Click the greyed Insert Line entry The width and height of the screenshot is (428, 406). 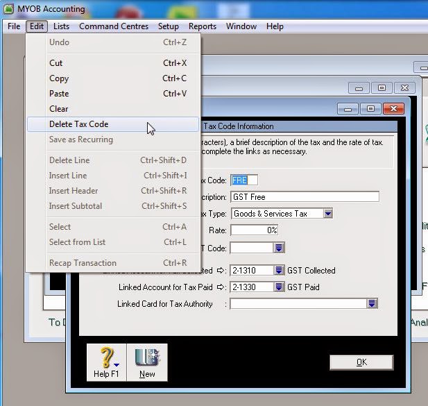point(113,176)
